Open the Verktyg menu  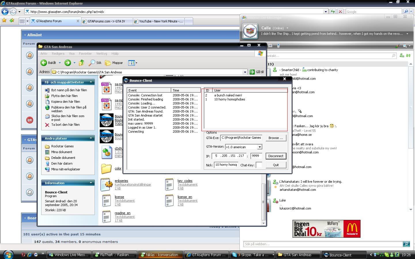(x=101, y=54)
